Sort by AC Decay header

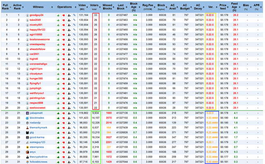[198, 7]
